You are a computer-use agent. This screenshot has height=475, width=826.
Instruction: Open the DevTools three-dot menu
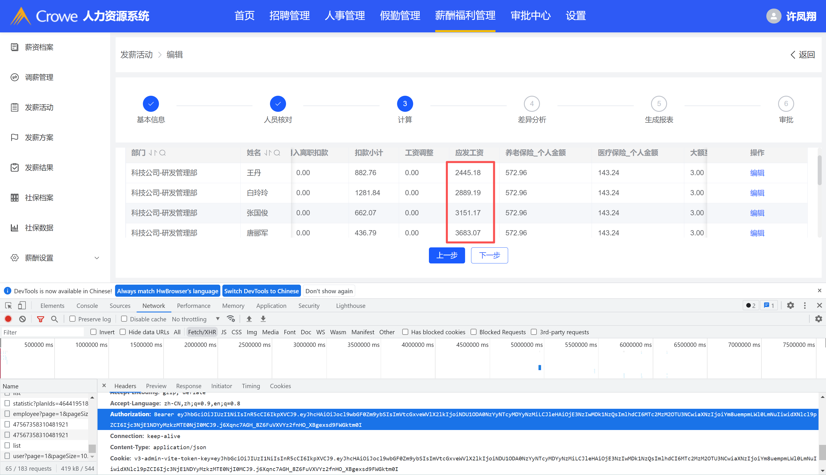point(805,306)
